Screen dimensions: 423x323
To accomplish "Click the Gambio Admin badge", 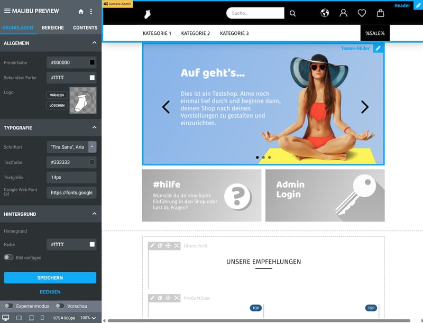I will click(x=117, y=4).
